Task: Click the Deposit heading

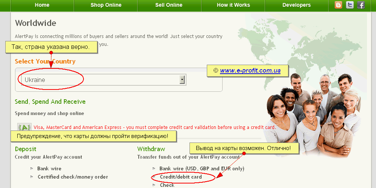Action: click(x=26, y=149)
